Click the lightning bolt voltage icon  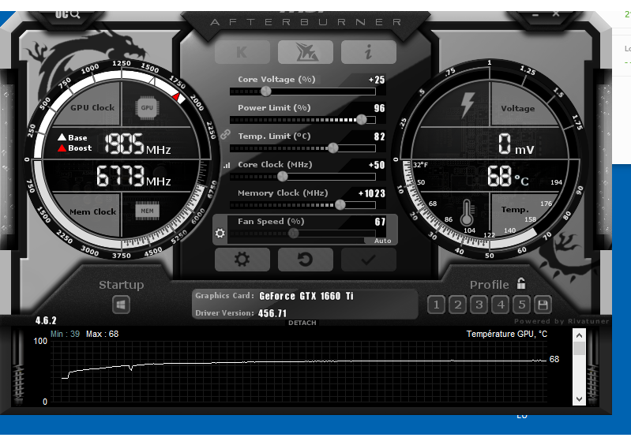pos(468,105)
